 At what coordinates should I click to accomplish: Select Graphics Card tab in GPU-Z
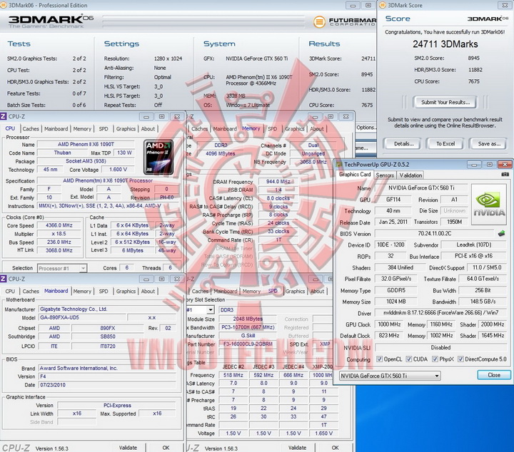click(355, 175)
